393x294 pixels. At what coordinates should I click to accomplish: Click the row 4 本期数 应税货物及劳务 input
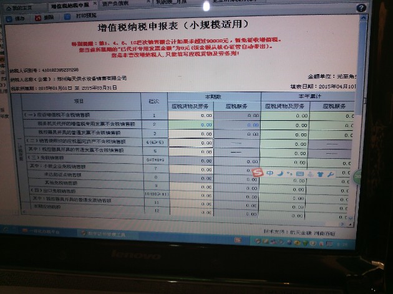point(191,143)
